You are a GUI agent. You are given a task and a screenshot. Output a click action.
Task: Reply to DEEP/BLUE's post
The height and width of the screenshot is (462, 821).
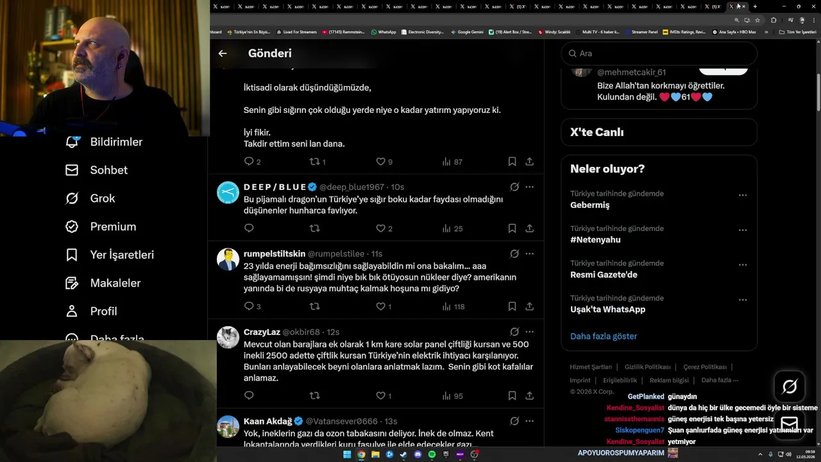(x=250, y=228)
